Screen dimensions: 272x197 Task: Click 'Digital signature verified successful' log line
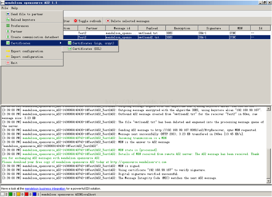pos(90,174)
